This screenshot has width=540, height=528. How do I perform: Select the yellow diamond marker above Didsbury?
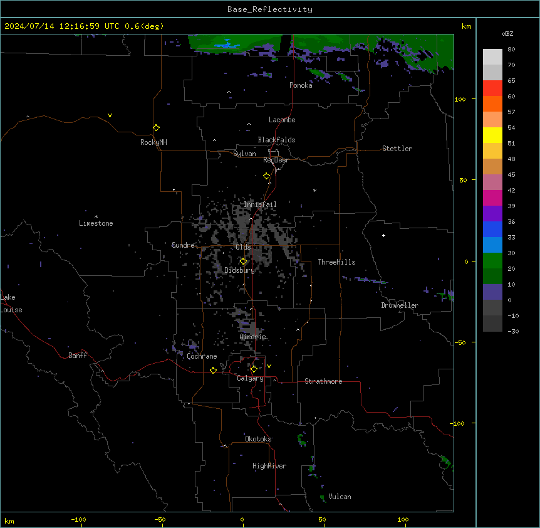pos(243,261)
